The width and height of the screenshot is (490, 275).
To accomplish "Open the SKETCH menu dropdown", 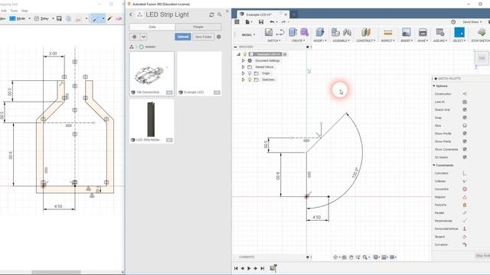I will (x=274, y=40).
